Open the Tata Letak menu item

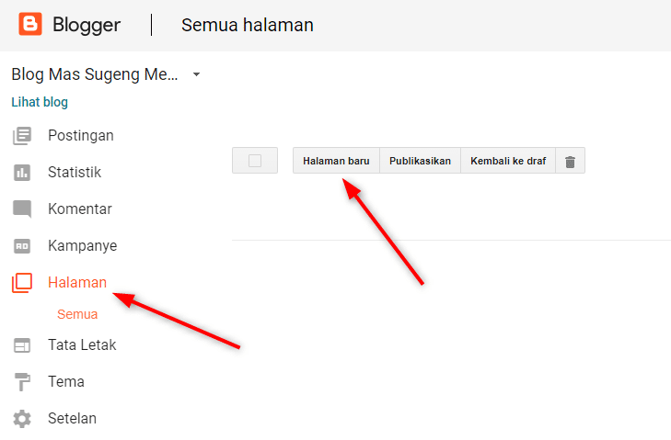[x=82, y=344]
